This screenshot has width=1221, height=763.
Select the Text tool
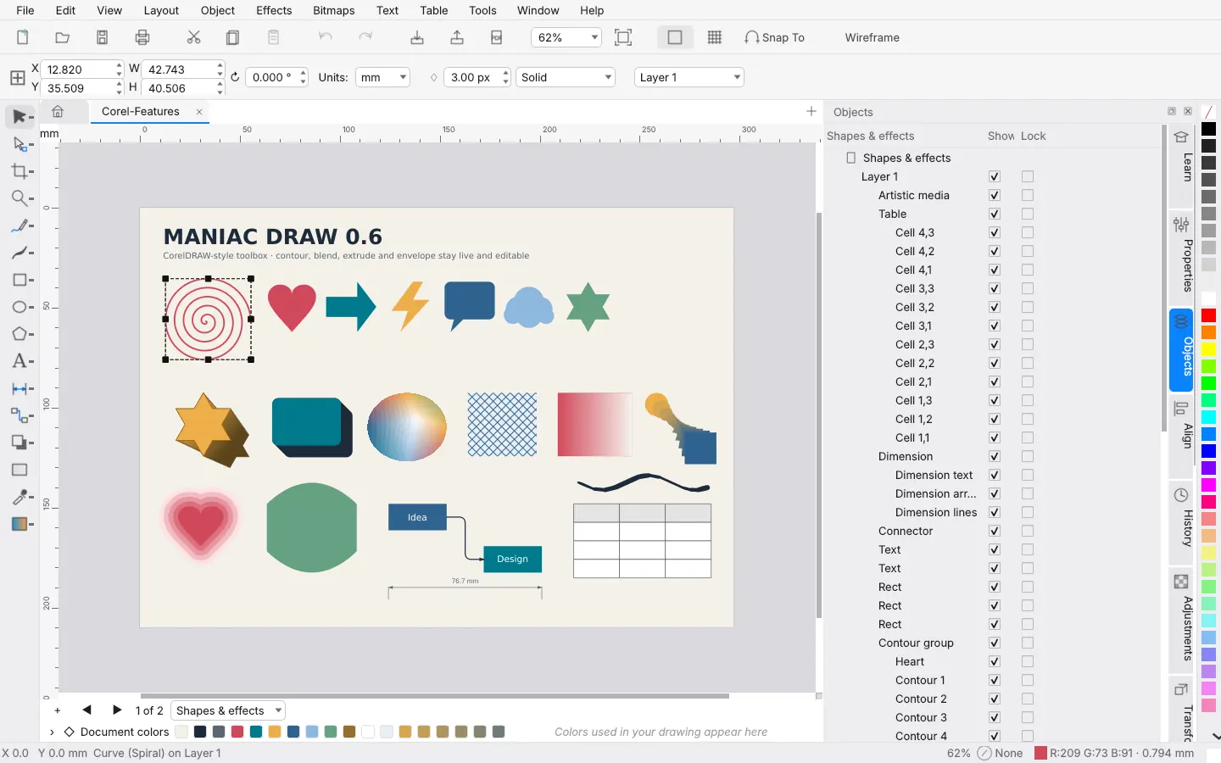coord(20,361)
